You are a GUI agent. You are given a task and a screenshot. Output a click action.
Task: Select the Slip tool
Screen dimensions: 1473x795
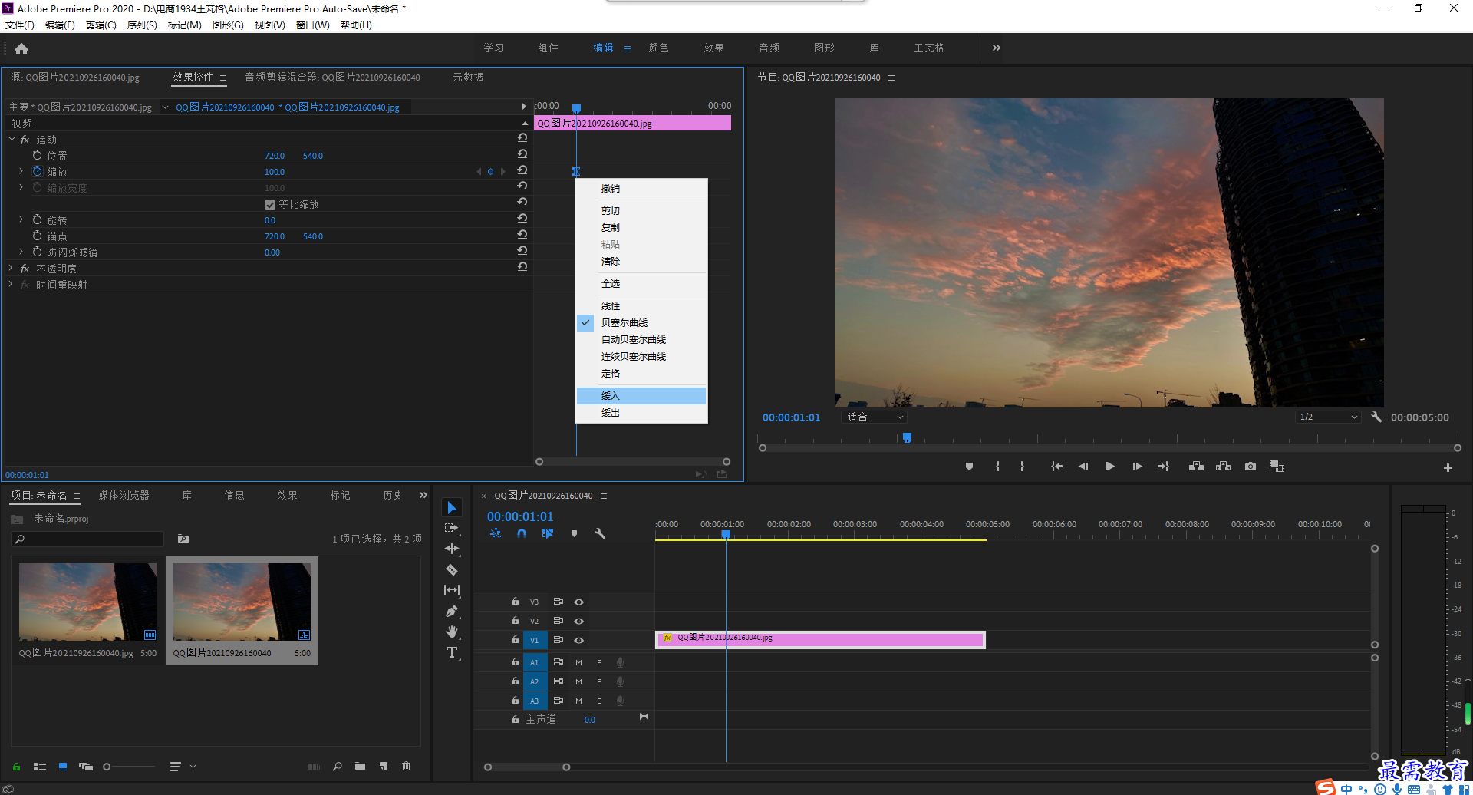click(452, 590)
